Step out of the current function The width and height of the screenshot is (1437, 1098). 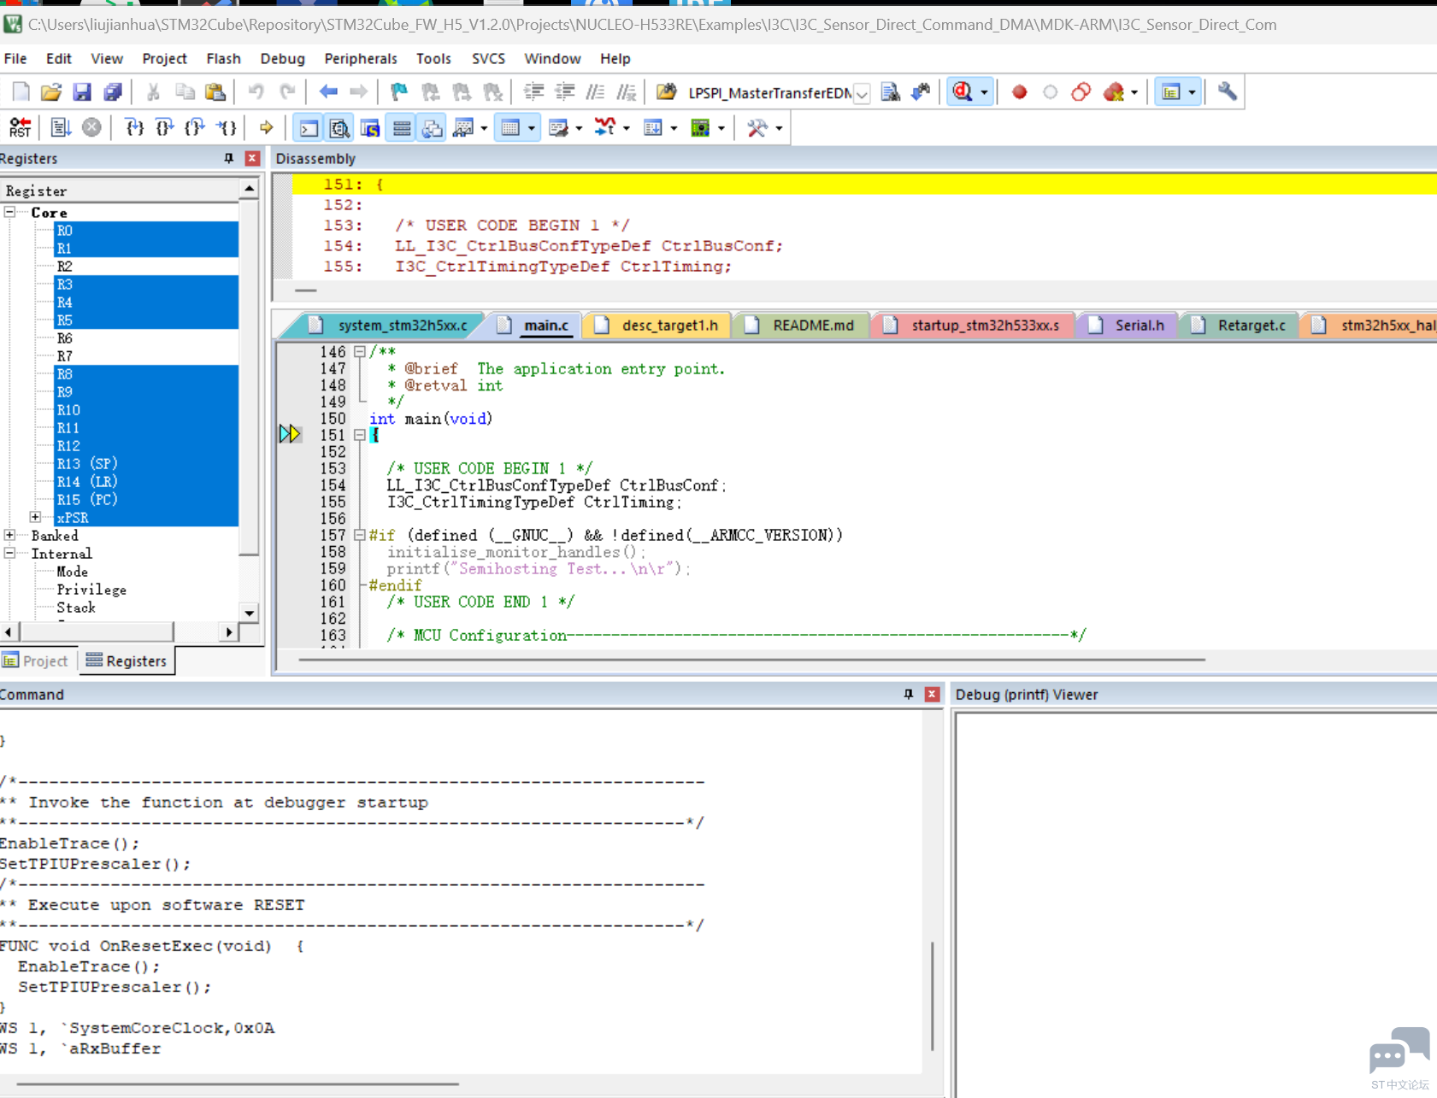196,127
